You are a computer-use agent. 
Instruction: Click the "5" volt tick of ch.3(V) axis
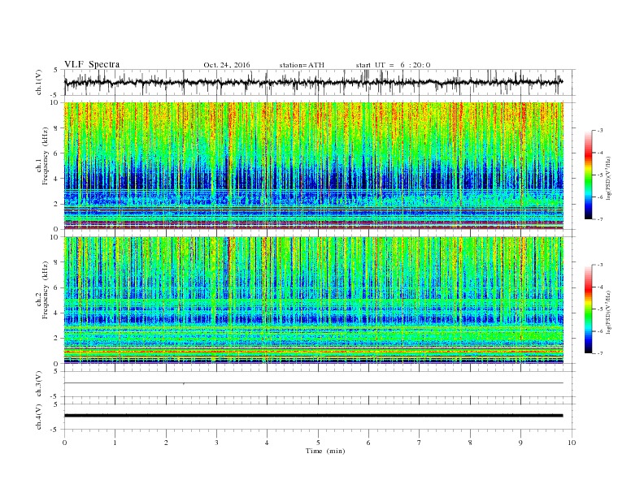click(x=56, y=371)
